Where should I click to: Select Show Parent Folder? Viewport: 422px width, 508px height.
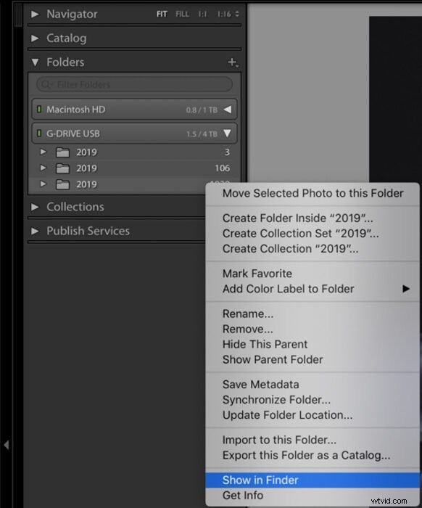313,359
